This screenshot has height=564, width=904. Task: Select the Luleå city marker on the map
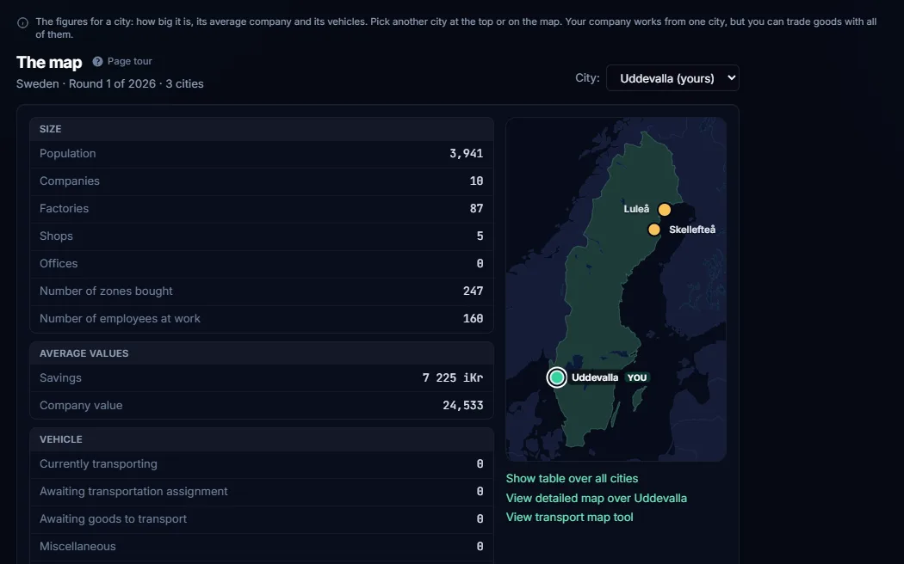point(664,210)
